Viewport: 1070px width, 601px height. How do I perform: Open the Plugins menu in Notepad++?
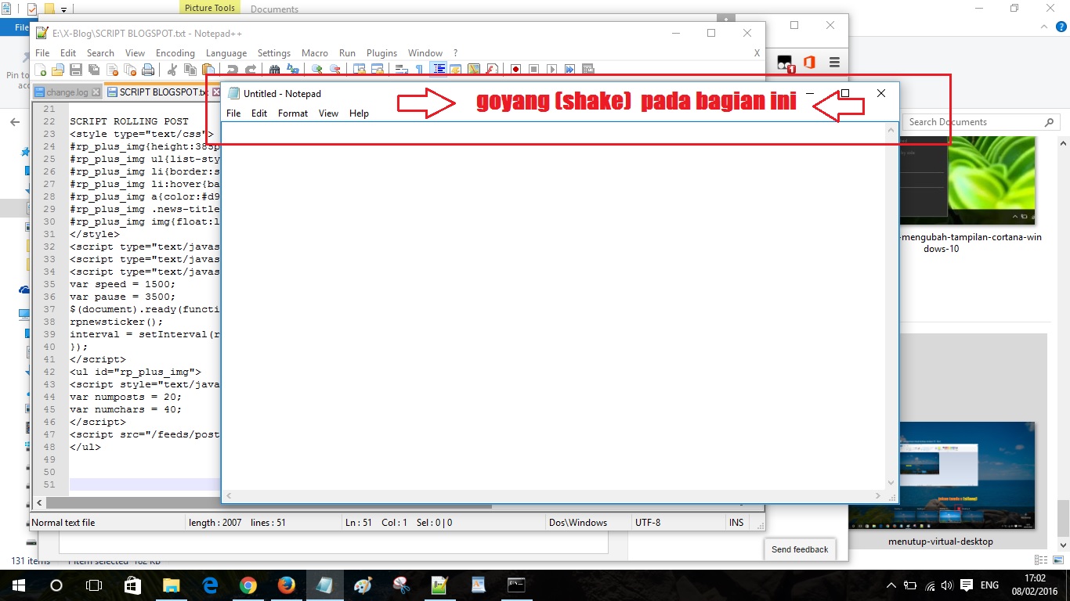(381, 53)
